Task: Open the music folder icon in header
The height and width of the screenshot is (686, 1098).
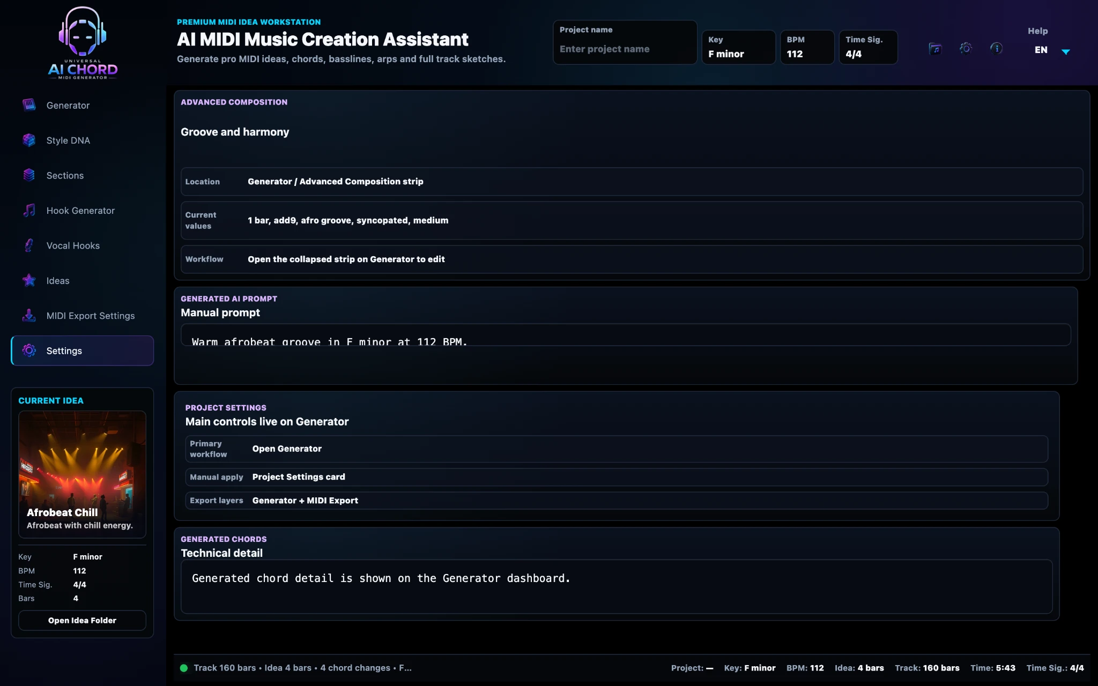Action: (935, 49)
